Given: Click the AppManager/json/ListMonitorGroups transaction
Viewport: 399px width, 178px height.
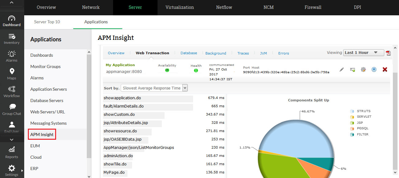Looking at the screenshot, I should (139, 147).
